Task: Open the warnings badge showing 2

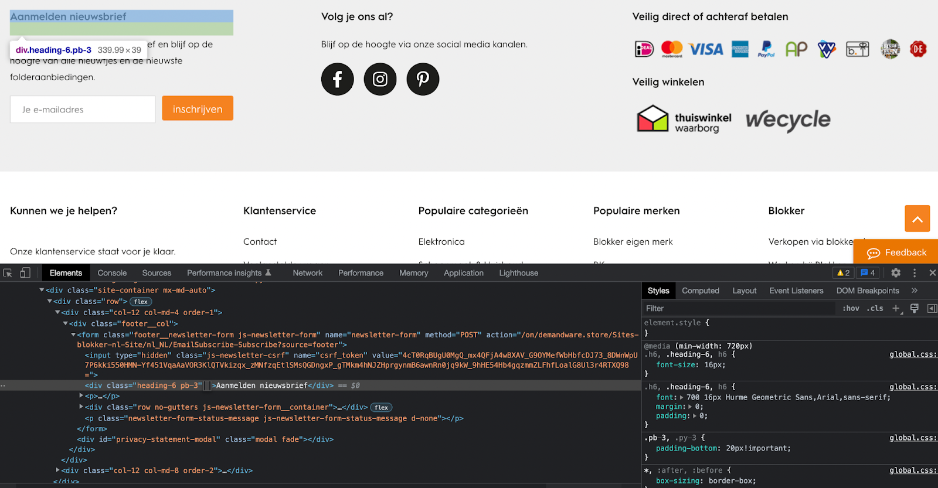Action: tap(843, 273)
